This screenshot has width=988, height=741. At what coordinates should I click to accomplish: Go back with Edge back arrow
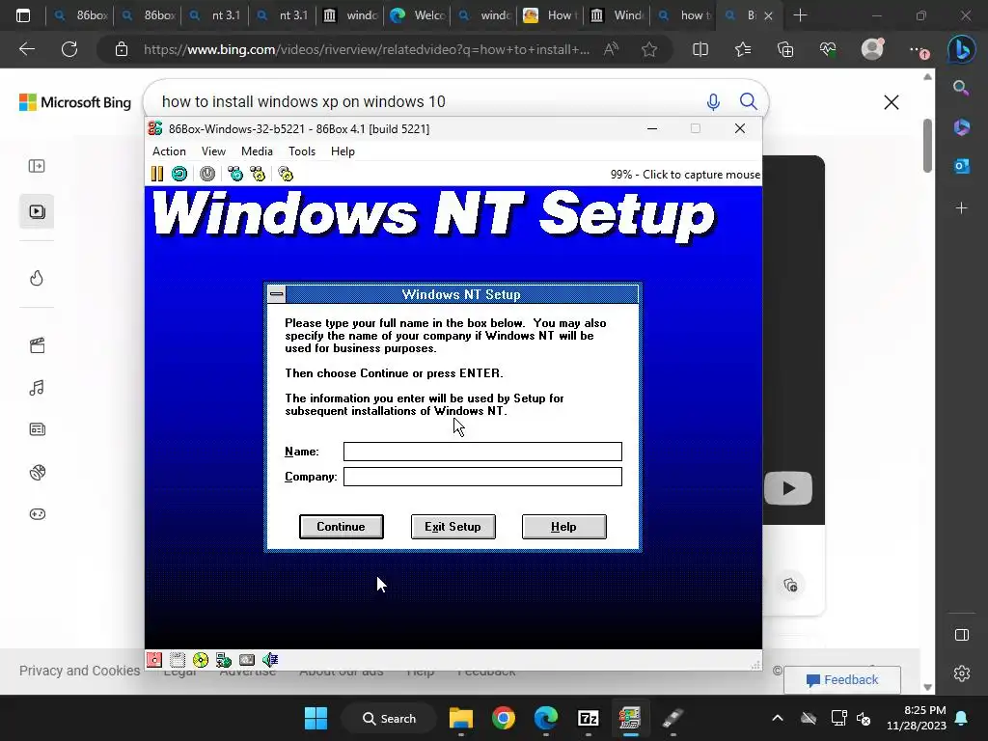click(x=26, y=49)
